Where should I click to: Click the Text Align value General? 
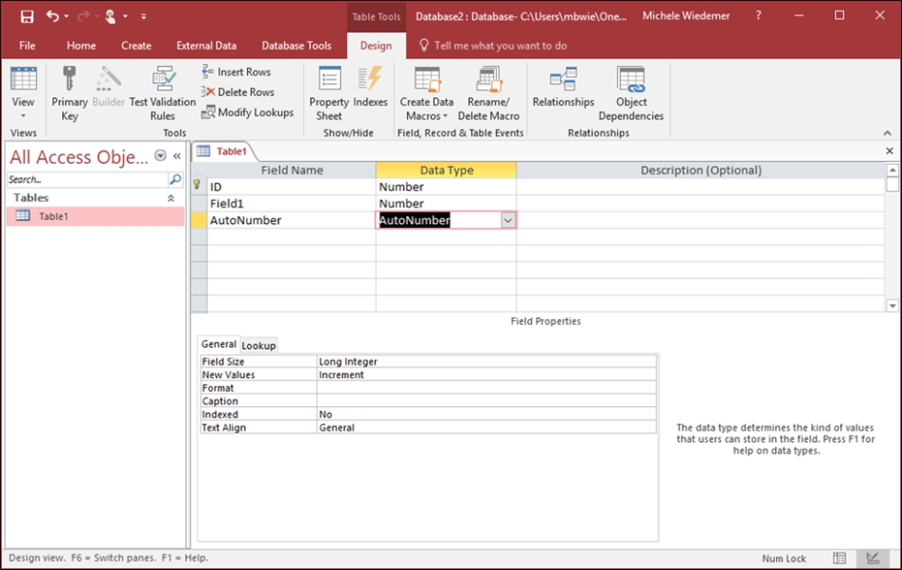[x=486, y=427]
